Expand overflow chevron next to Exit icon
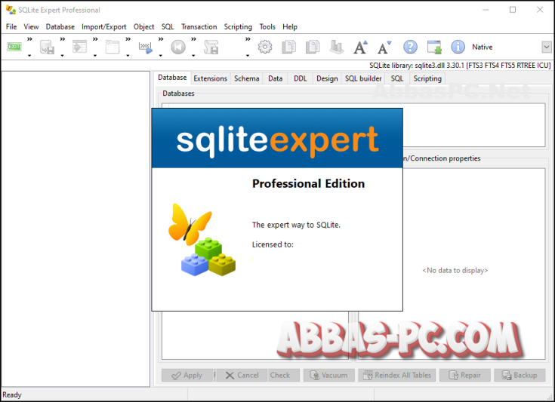 click(x=29, y=39)
